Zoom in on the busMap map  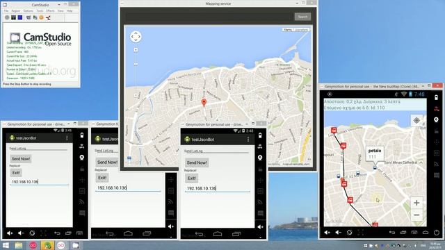[416, 203]
